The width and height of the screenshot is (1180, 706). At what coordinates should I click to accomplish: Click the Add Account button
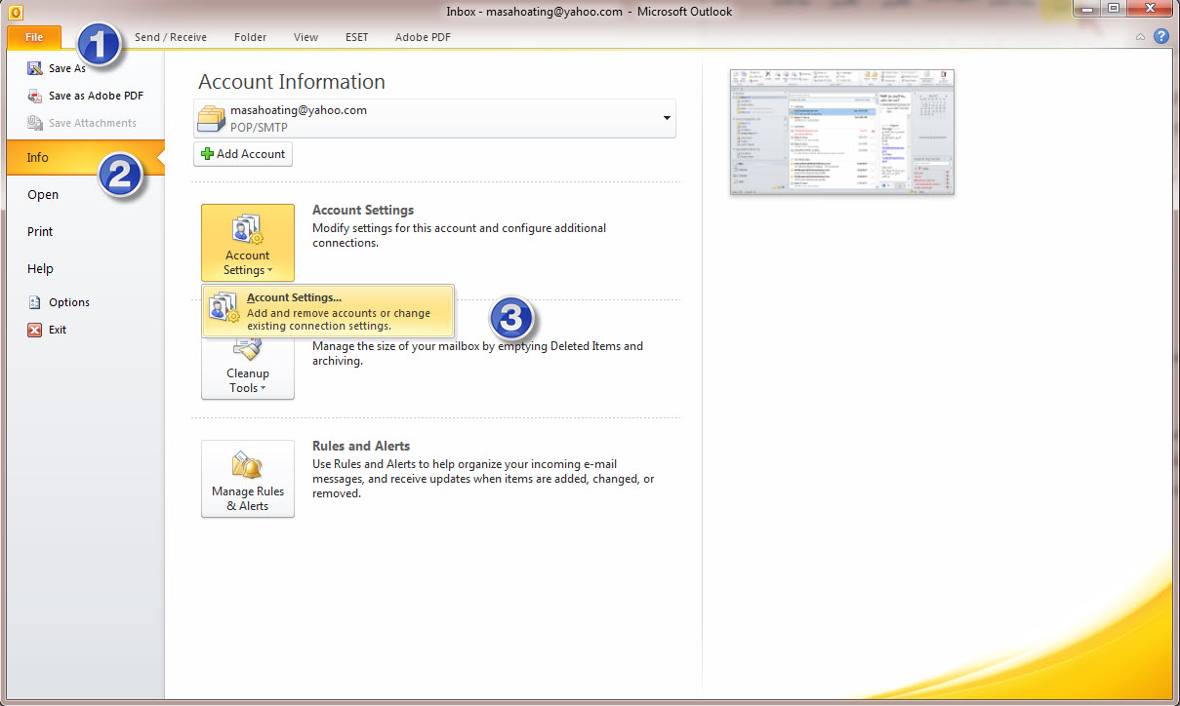(x=243, y=154)
